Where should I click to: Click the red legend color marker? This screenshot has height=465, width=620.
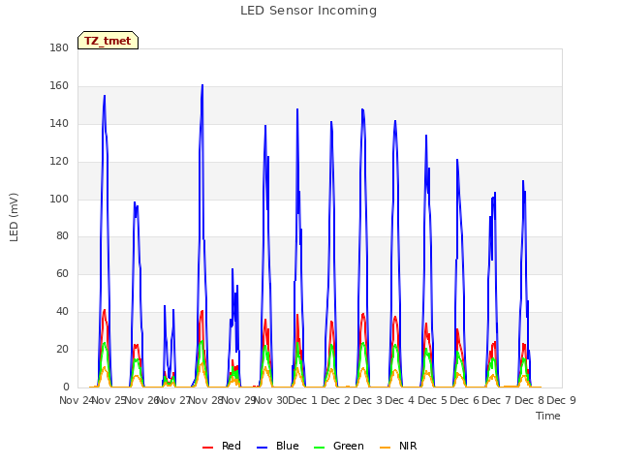pos(207,448)
